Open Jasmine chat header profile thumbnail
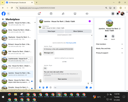Viewport: 128px width, 102px height. pos(41,21)
